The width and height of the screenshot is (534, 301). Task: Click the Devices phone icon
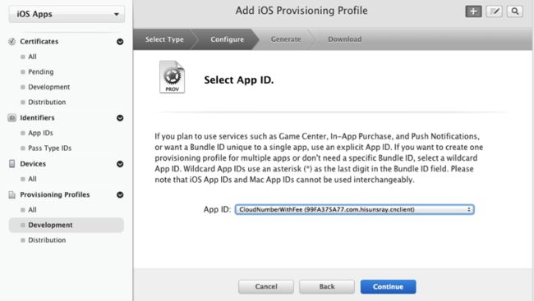point(12,163)
